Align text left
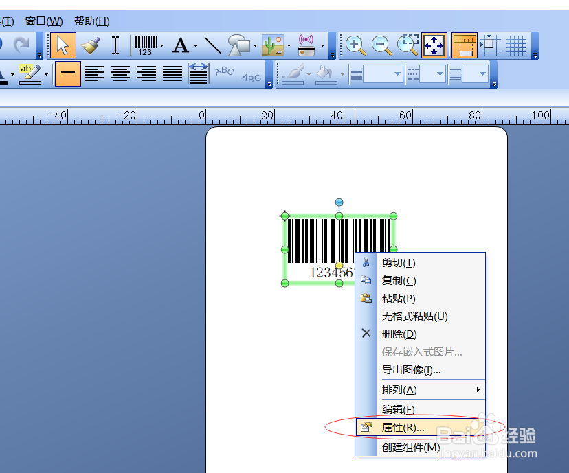569x473 pixels. coord(94,74)
